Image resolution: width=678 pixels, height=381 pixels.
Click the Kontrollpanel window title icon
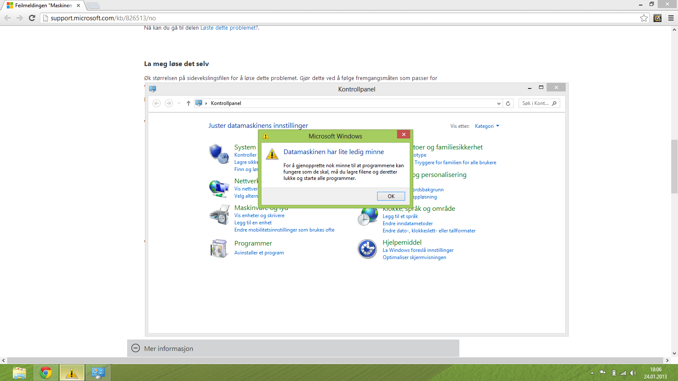pyautogui.click(x=153, y=89)
